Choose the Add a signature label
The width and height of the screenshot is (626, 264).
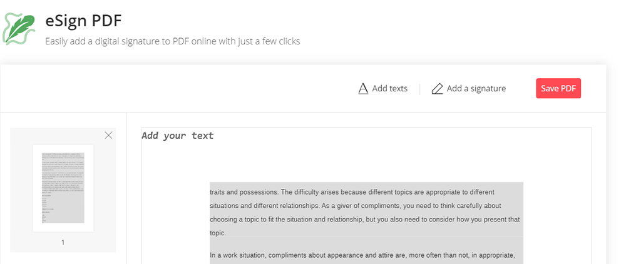pyautogui.click(x=476, y=89)
